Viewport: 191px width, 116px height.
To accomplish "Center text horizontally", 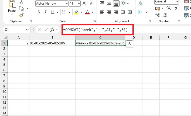I will pos(109,12).
